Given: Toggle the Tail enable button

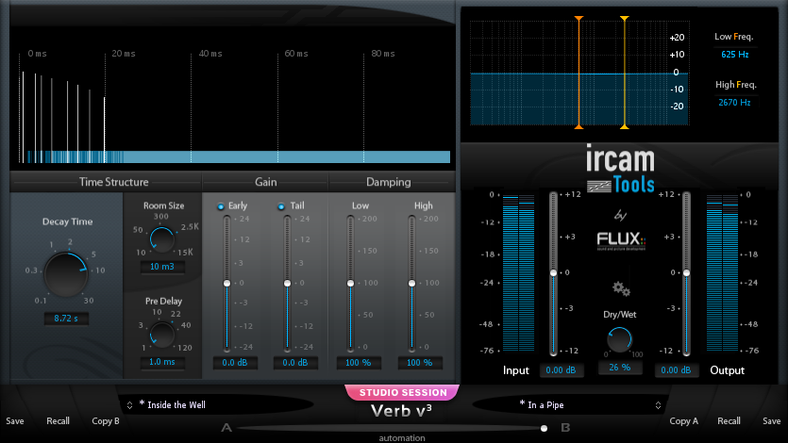Looking at the screenshot, I should coord(281,206).
